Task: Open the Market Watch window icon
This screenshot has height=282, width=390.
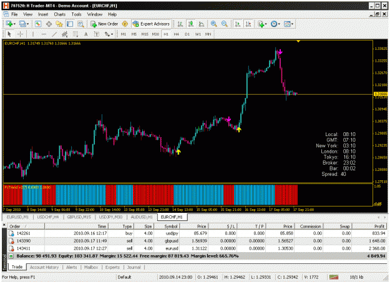Action: click(38, 24)
